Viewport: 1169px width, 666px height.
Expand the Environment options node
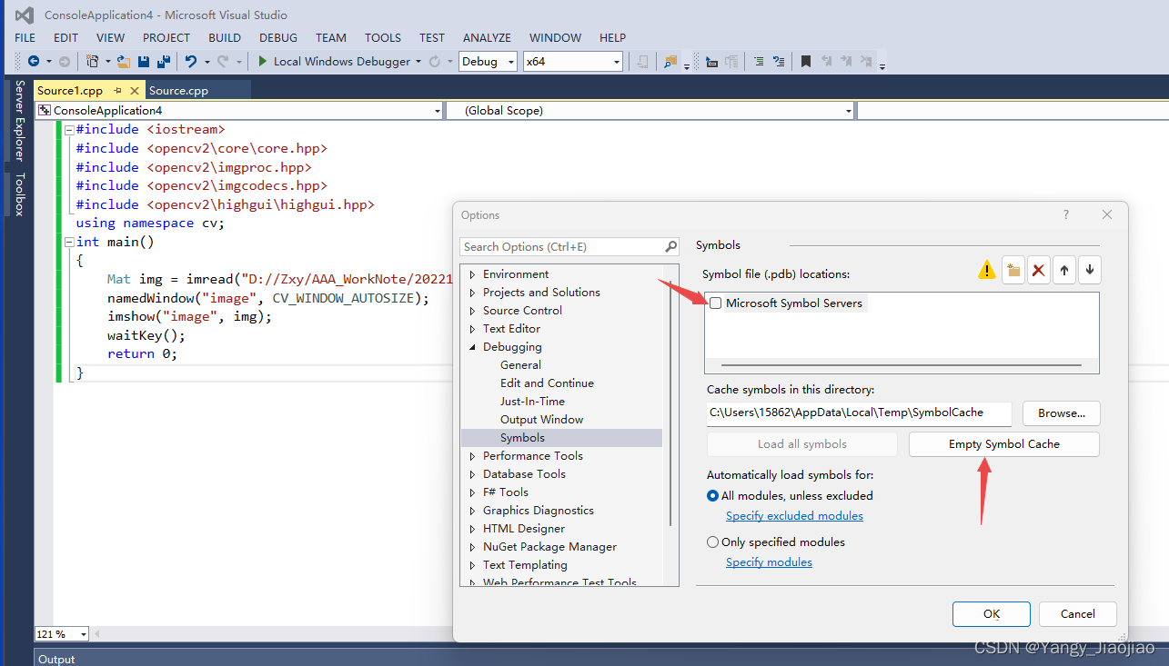pyautogui.click(x=472, y=274)
